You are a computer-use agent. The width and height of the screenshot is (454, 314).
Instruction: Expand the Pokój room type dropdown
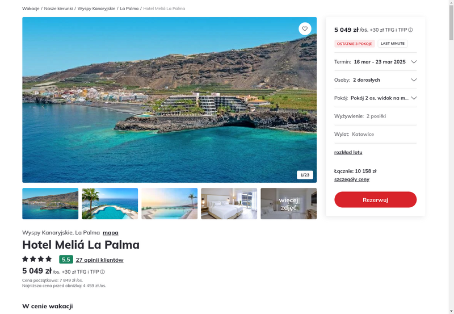point(375,98)
